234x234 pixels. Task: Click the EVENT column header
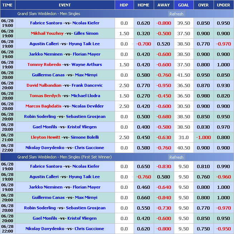(65, 5)
